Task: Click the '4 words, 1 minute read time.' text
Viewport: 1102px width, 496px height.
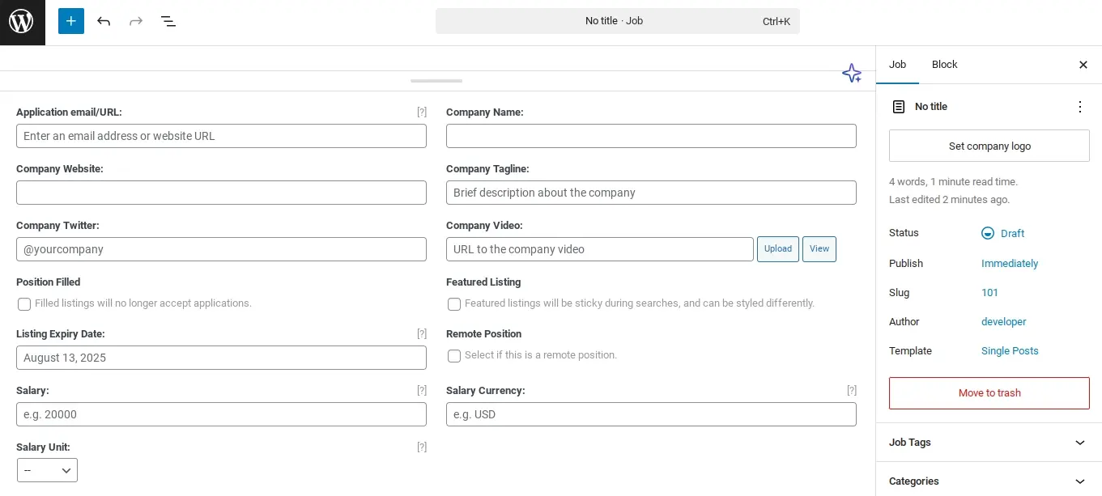Action: (953, 182)
